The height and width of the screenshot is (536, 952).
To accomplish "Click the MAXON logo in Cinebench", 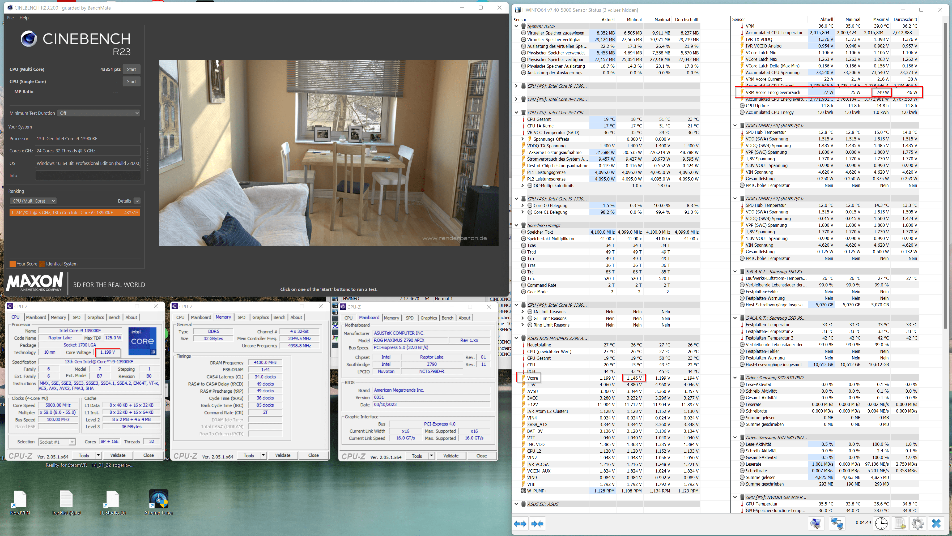I will 34,282.
